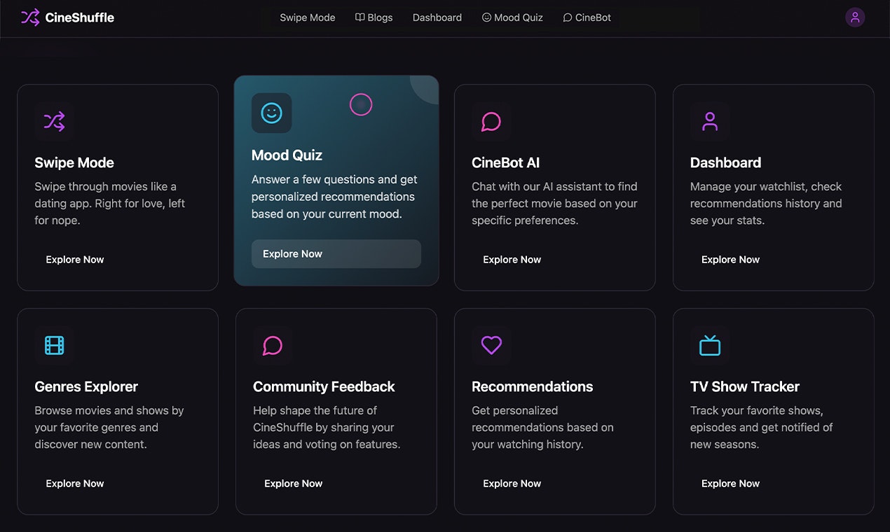Select the Recommendations card title
Image resolution: width=890 pixels, height=532 pixels.
coord(532,386)
